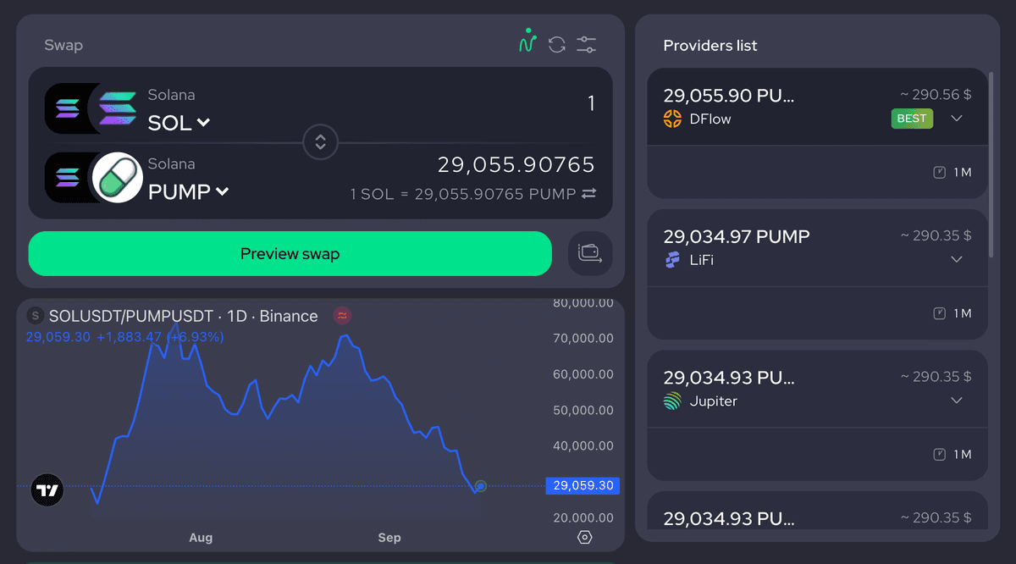This screenshot has height=564, width=1016.
Task: Click the PUMP pill token logo
Action: click(117, 177)
